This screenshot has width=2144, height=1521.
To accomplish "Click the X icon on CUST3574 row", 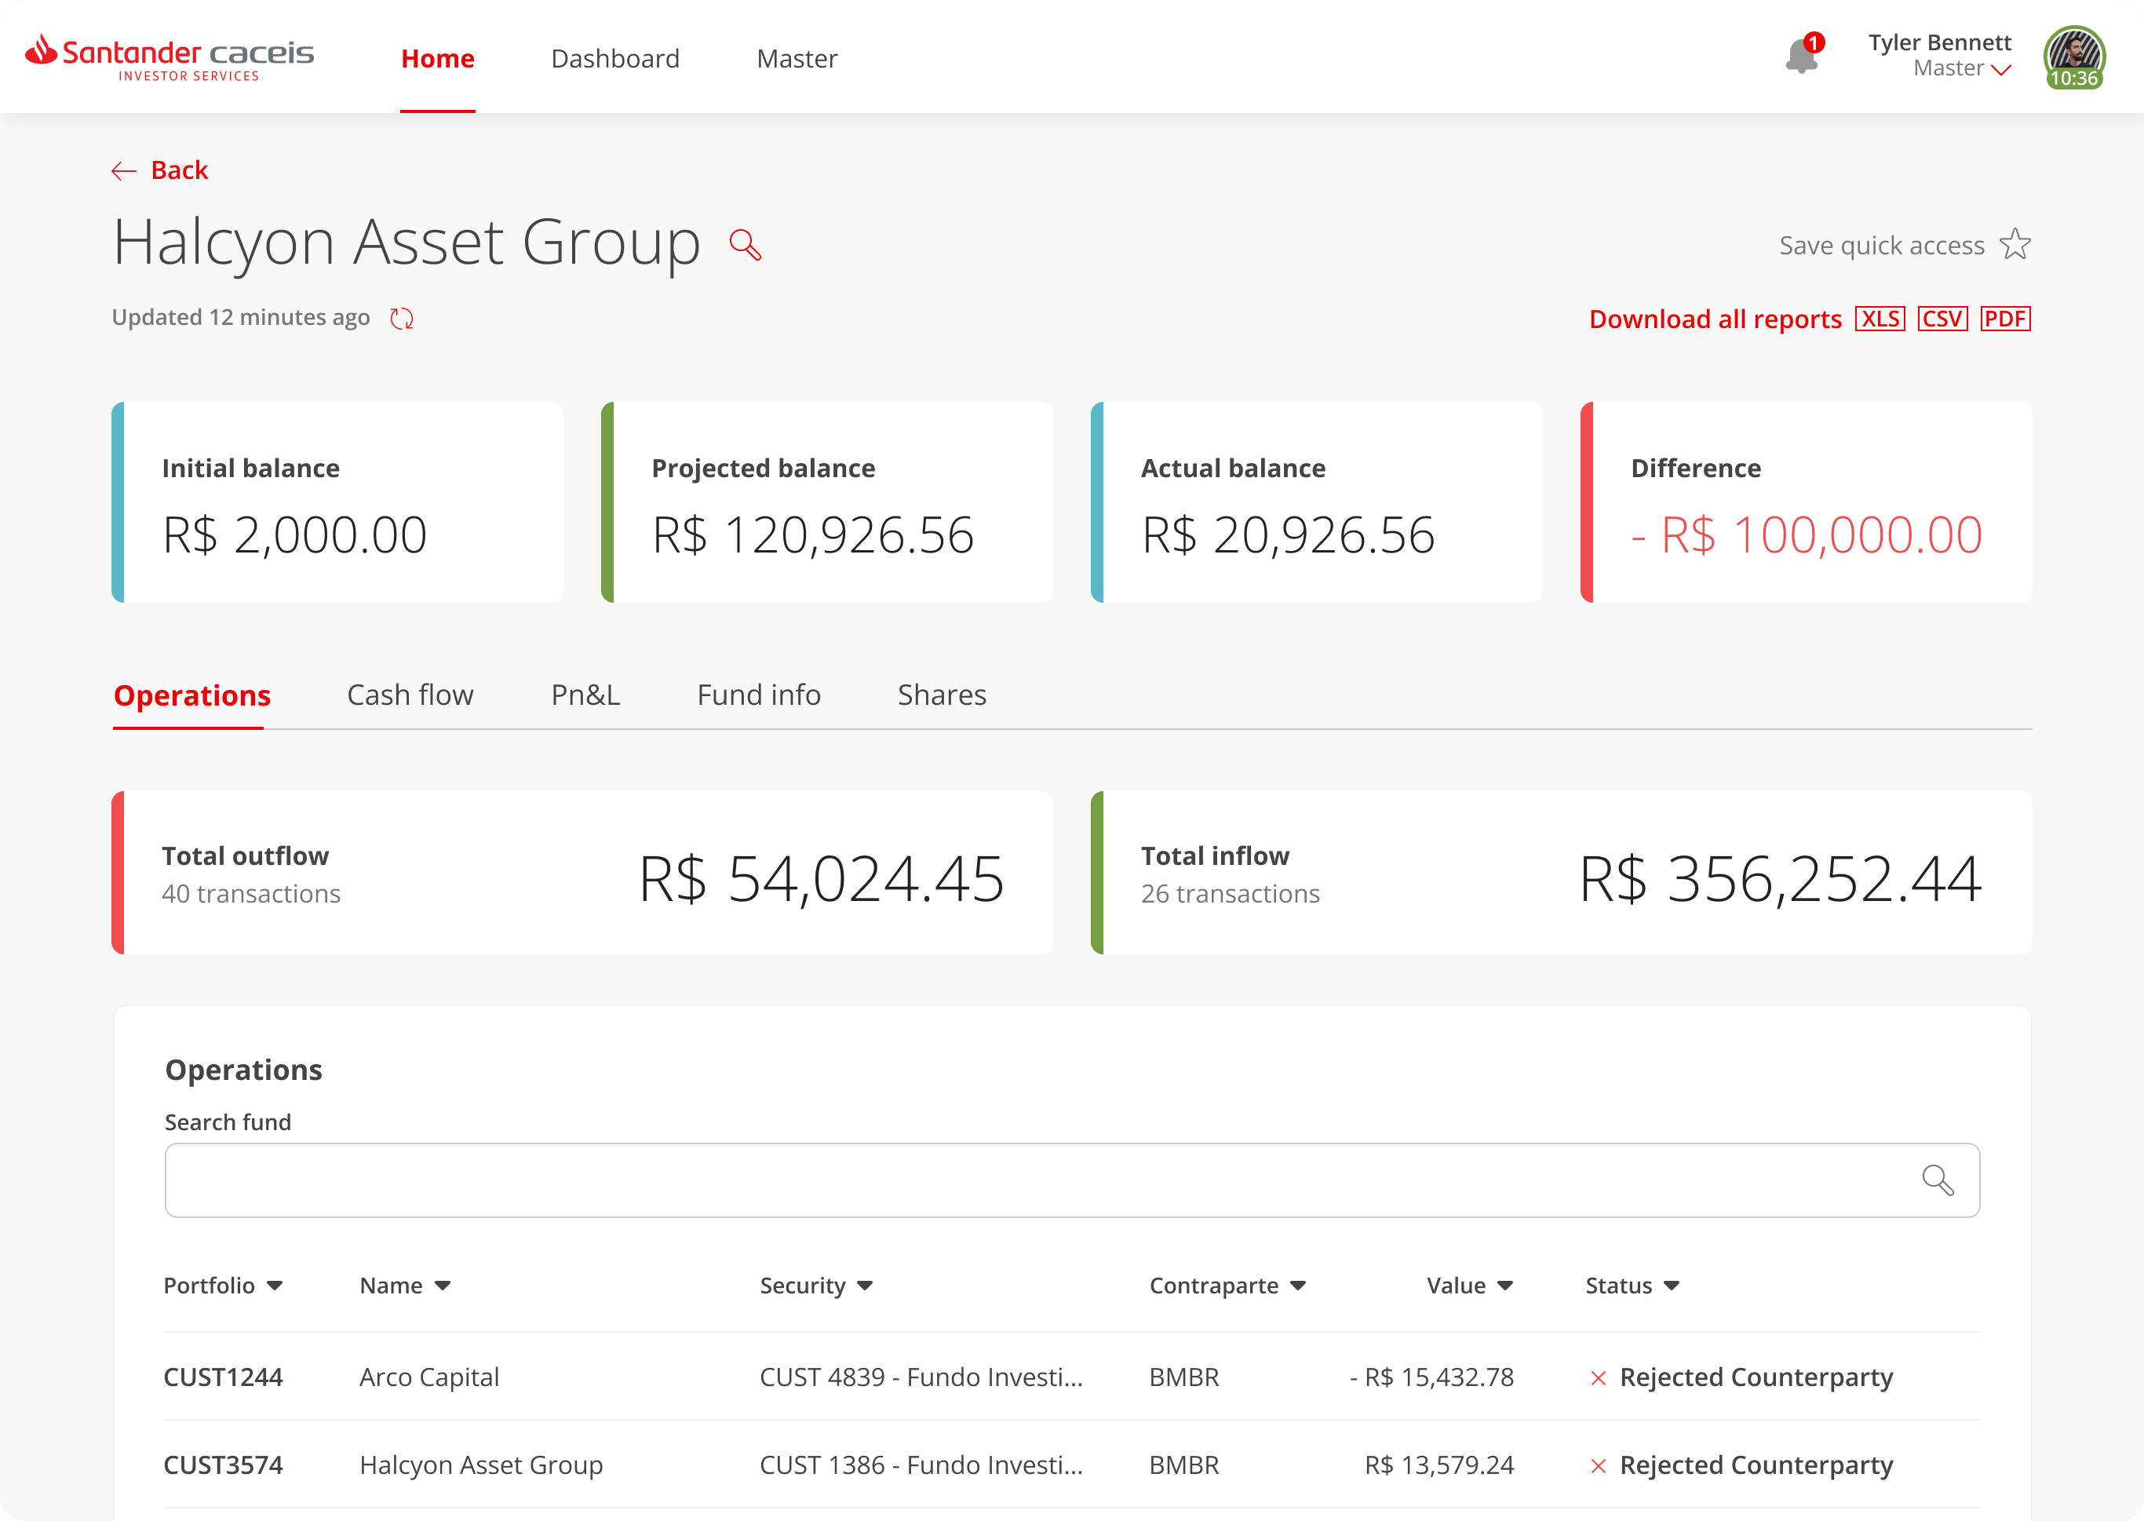I will point(1598,1466).
